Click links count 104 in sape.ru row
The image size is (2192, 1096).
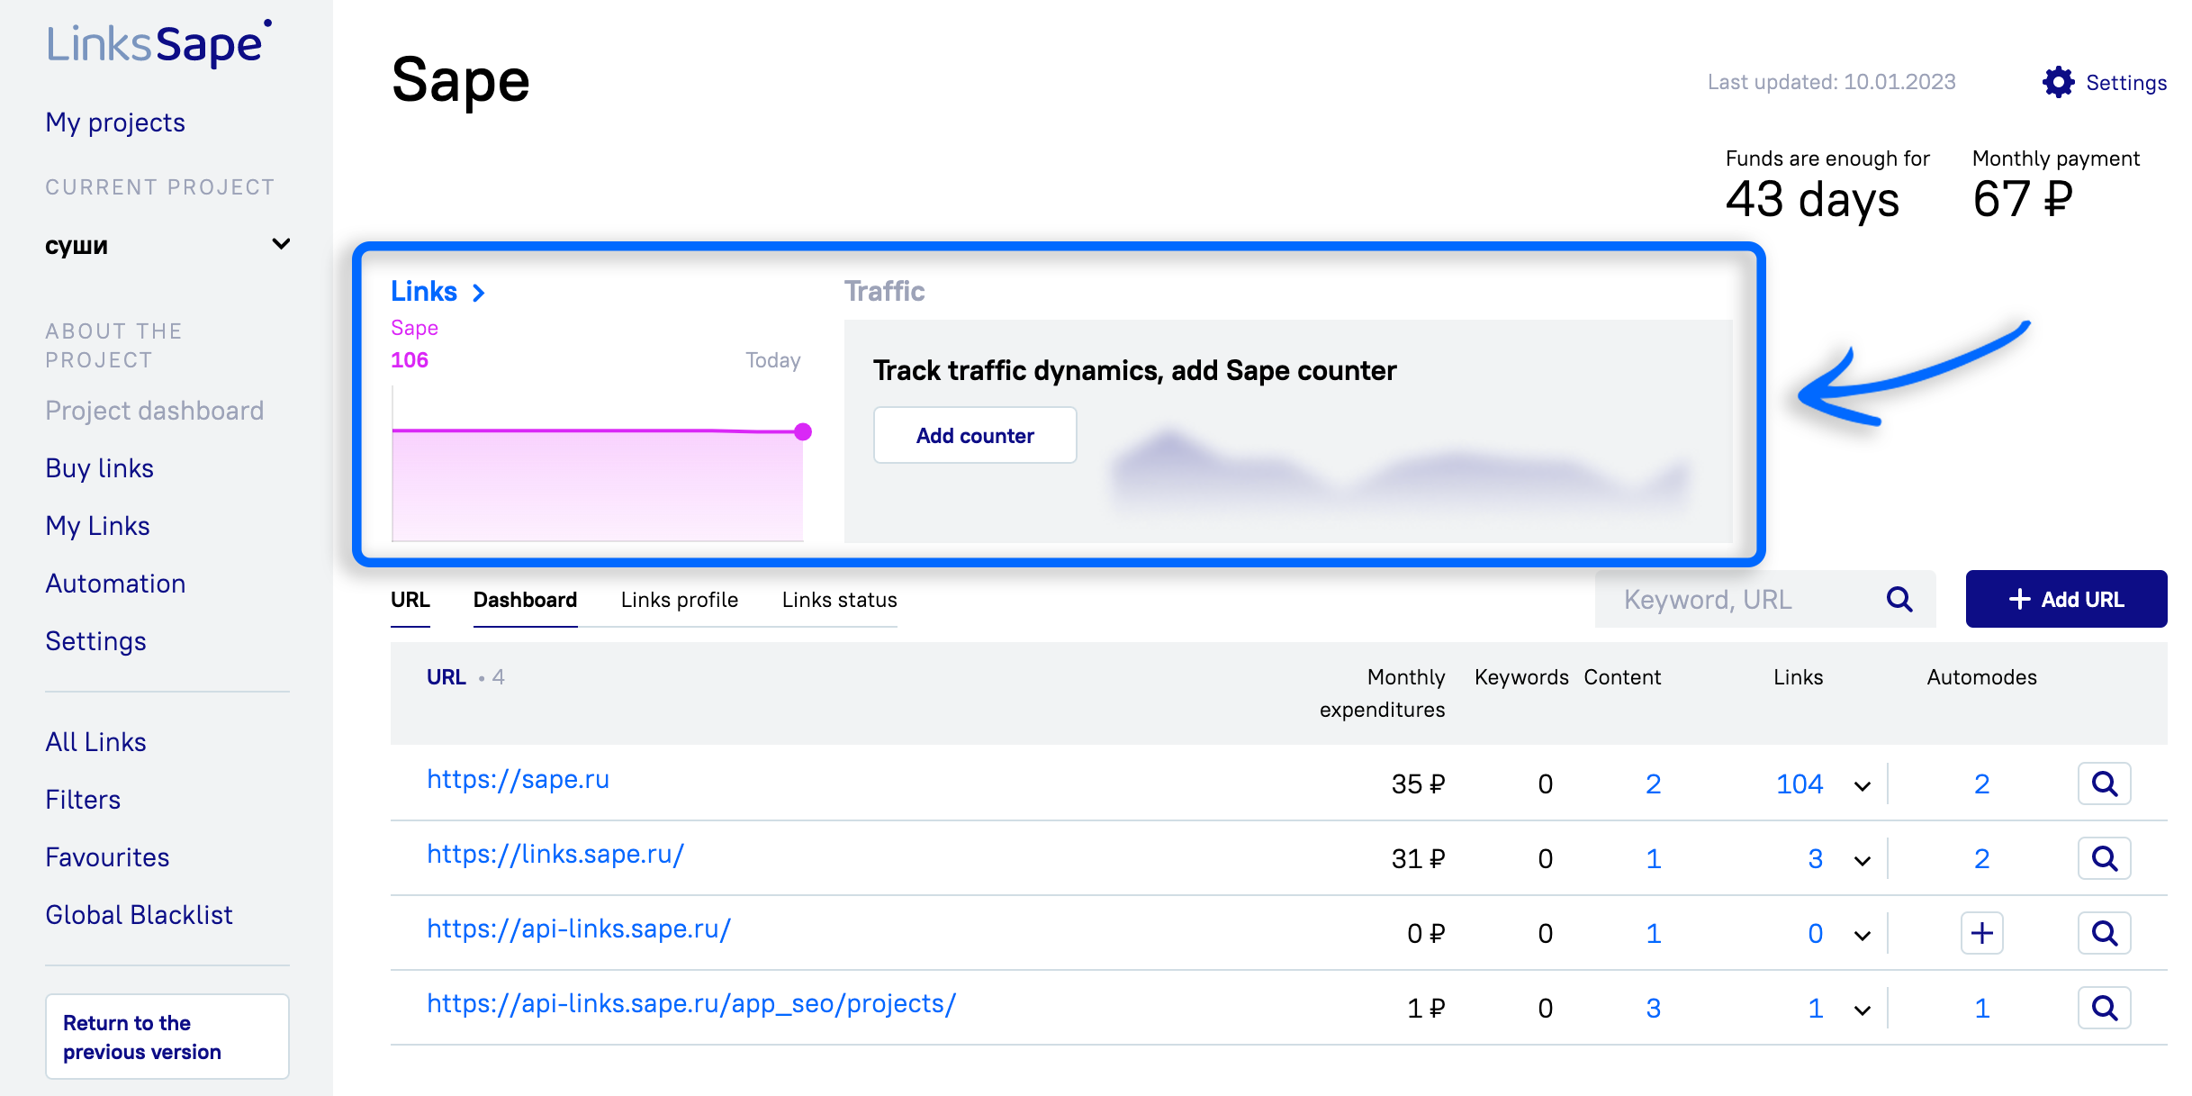click(x=1800, y=784)
